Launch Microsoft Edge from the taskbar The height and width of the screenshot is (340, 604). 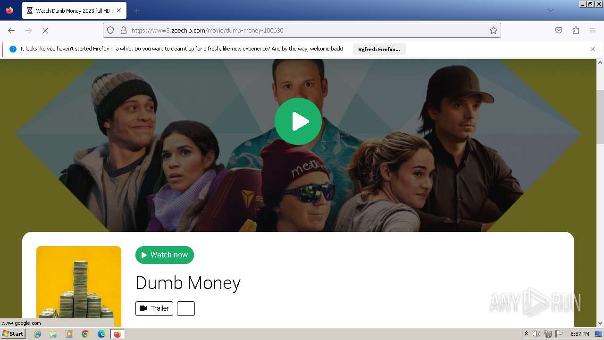[101, 334]
